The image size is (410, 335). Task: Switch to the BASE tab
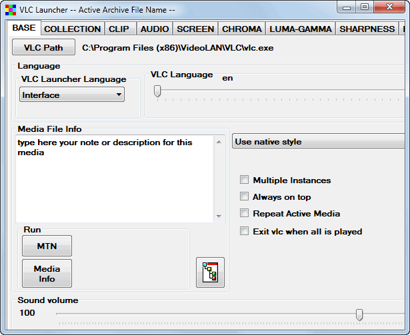(24, 28)
